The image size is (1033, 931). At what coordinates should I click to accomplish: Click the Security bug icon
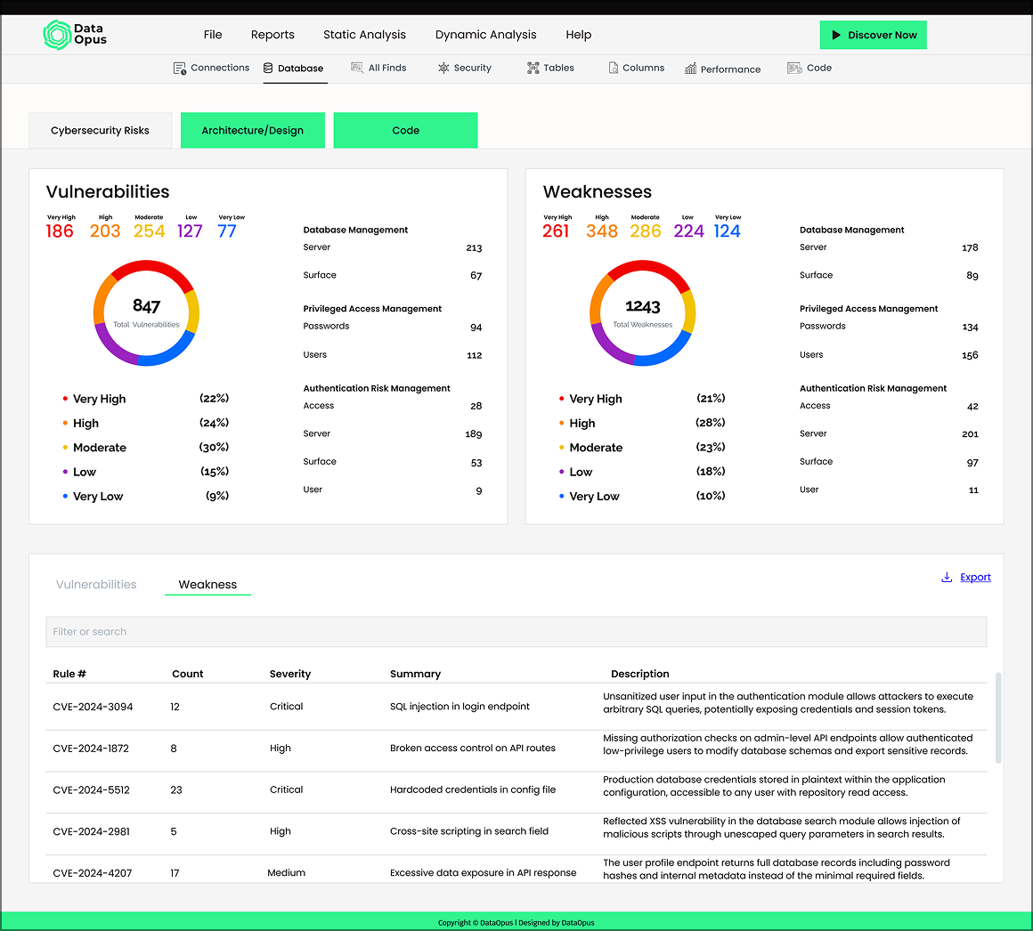click(x=443, y=68)
